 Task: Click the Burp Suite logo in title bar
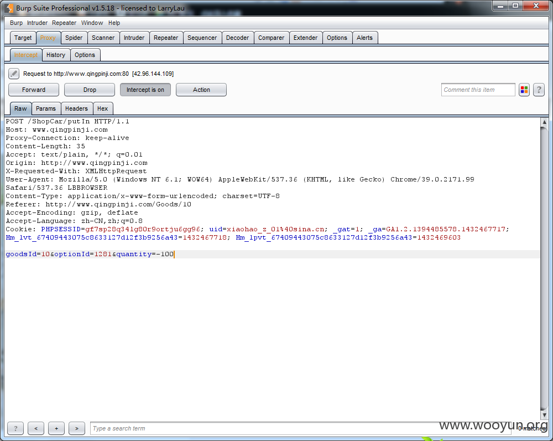9,8
